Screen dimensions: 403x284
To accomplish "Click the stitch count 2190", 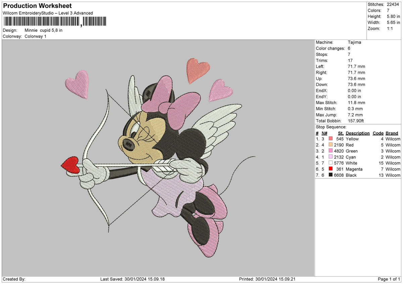I will tap(339, 145).
